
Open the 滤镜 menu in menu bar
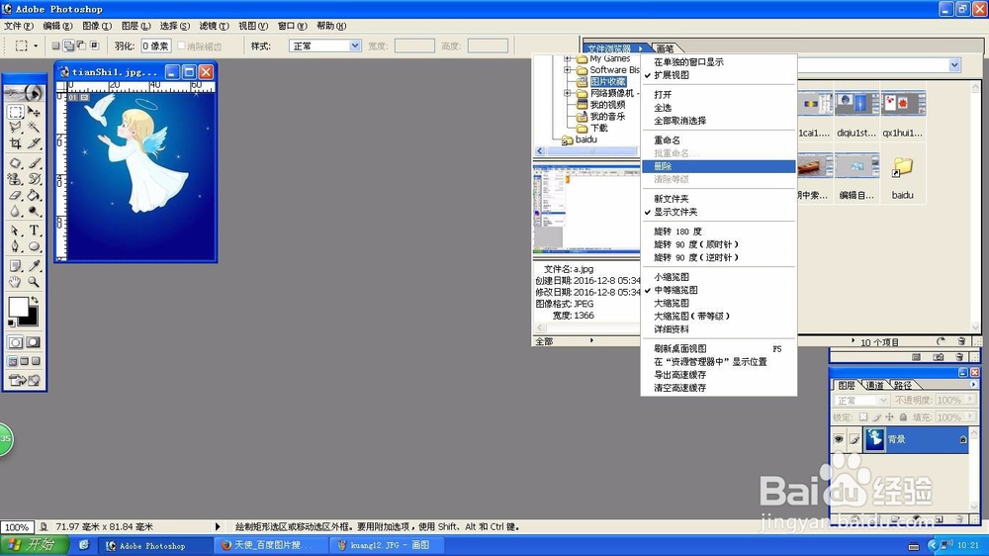214,26
